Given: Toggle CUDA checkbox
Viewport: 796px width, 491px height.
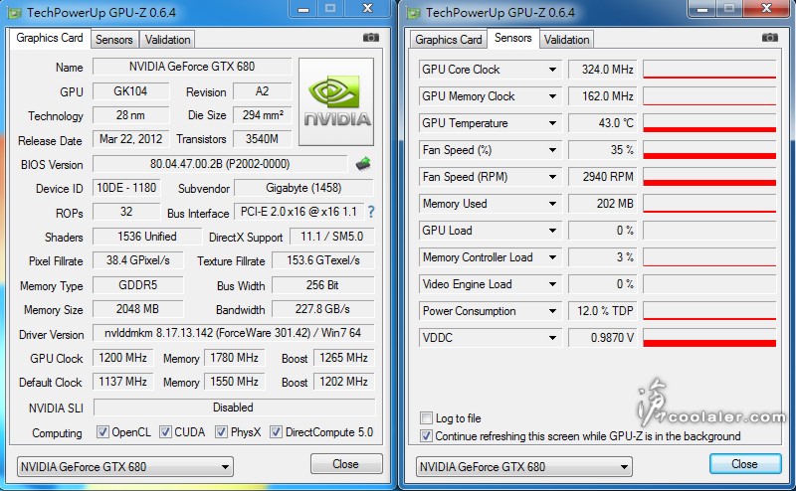Looking at the screenshot, I should tap(165, 432).
